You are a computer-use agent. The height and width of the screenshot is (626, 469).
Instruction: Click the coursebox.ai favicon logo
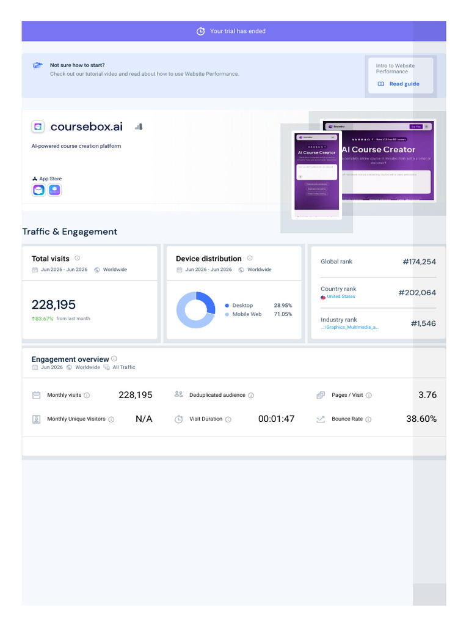point(38,127)
